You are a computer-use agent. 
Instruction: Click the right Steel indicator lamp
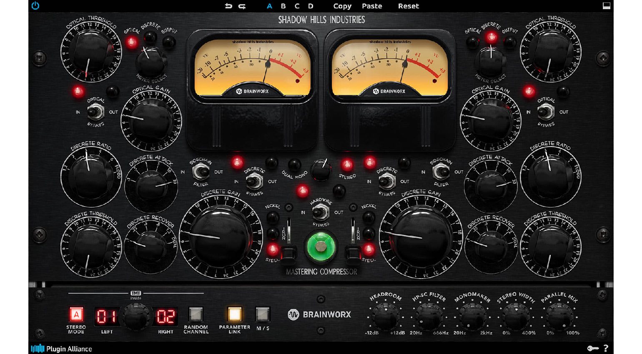(369, 249)
